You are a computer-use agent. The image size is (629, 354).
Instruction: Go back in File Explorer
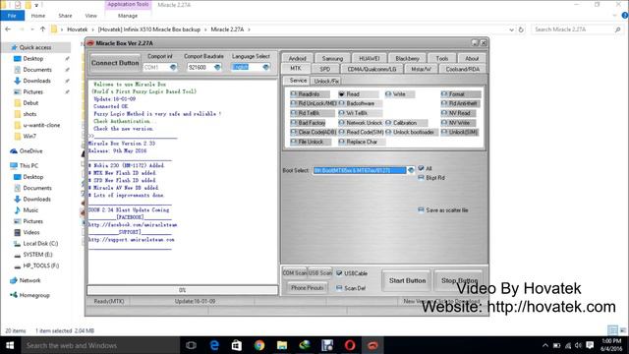[x=8, y=29]
